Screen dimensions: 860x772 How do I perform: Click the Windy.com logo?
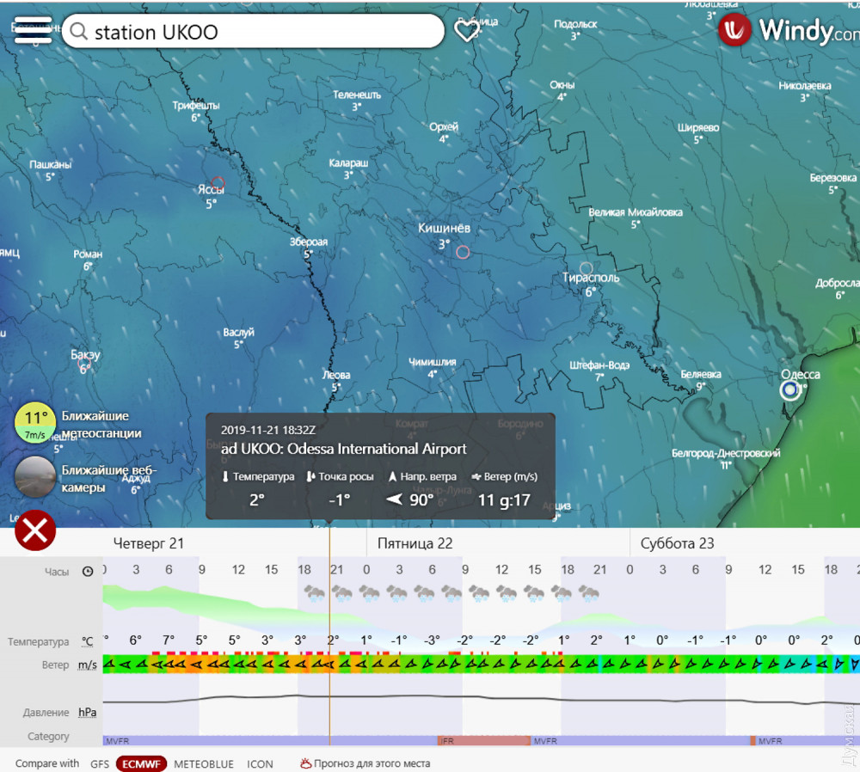pos(788,31)
